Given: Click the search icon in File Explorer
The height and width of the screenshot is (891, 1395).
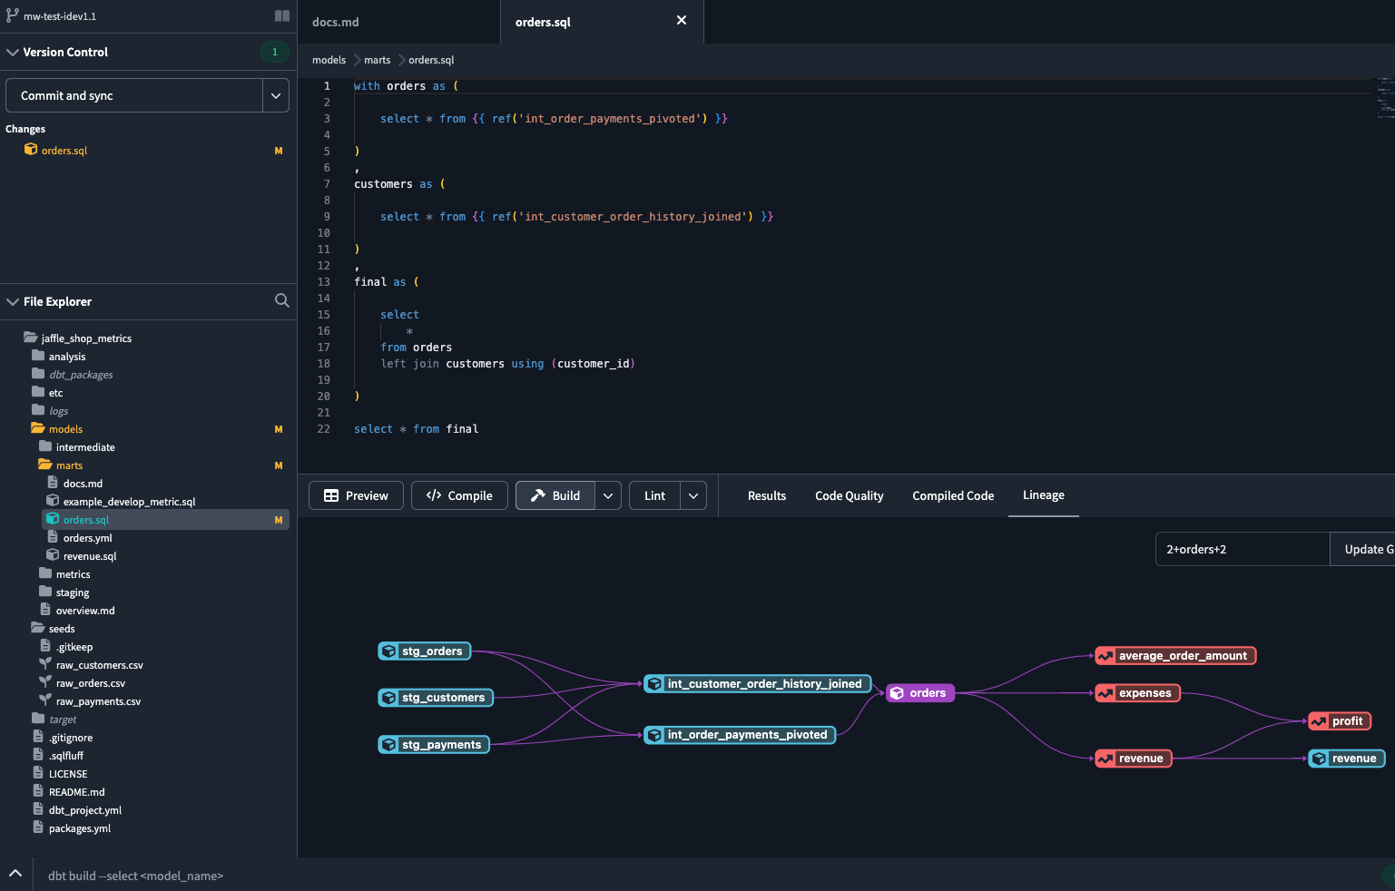Looking at the screenshot, I should point(281,300).
